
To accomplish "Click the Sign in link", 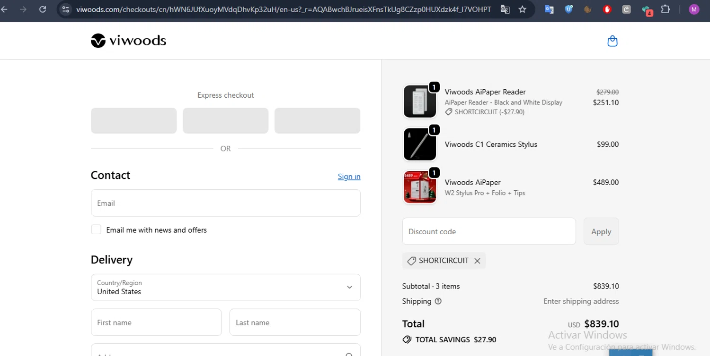I will [349, 176].
